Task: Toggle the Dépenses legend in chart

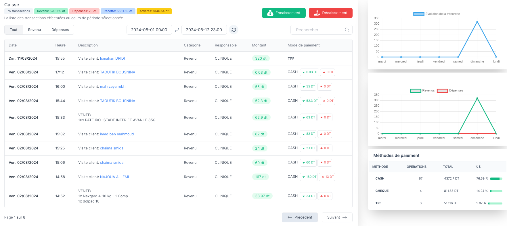Action: click(450, 91)
